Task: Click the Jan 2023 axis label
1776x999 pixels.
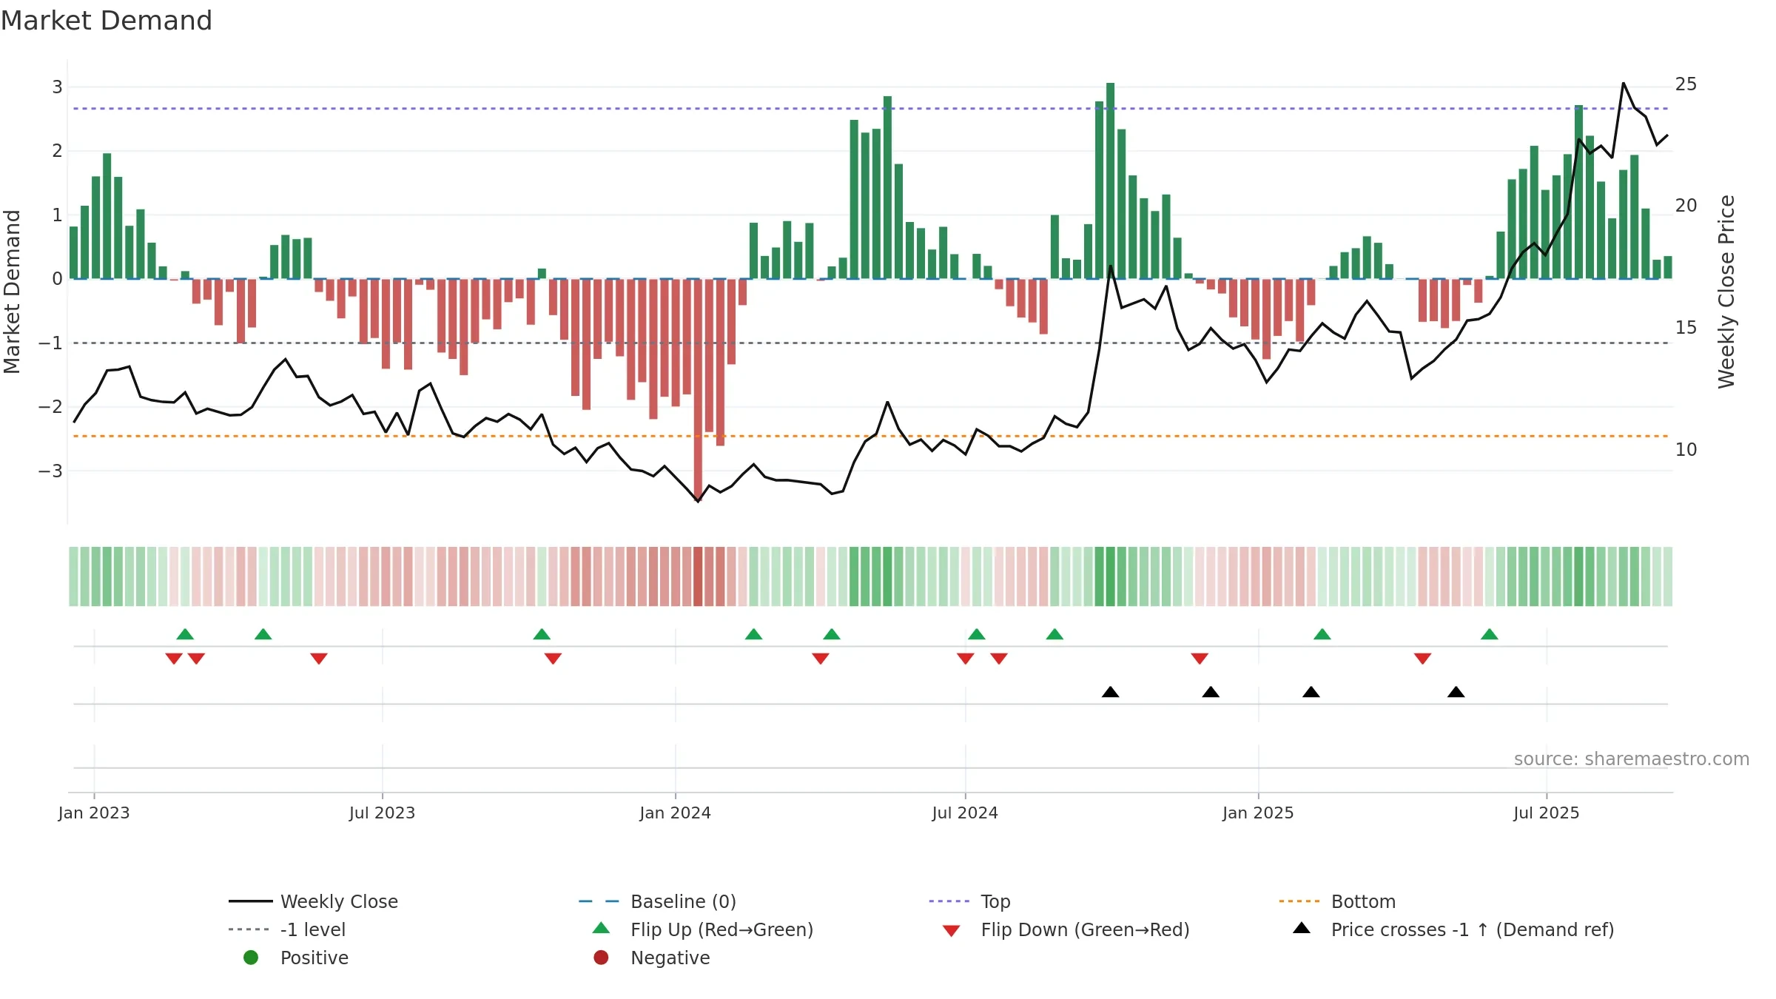Action: click(94, 813)
